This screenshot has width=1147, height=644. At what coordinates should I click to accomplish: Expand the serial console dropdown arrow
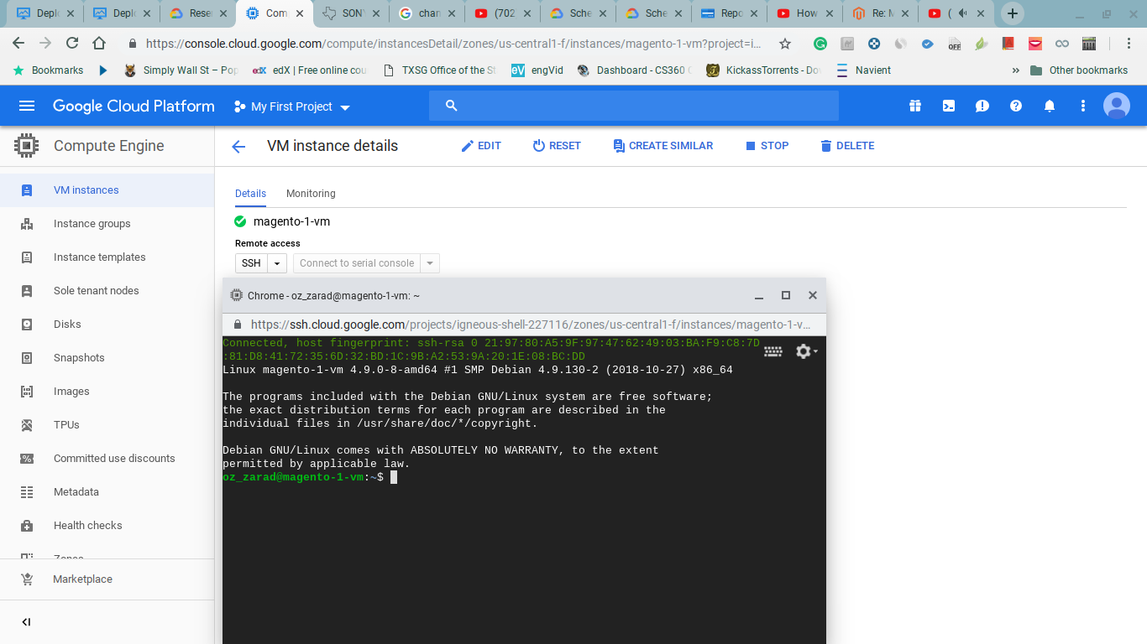[429, 263]
